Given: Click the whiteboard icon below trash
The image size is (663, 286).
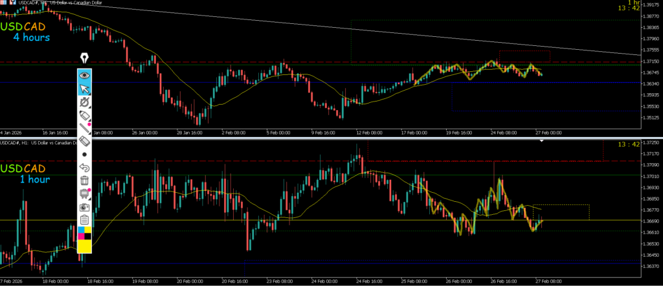Looking at the screenshot, I should pyautogui.click(x=84, y=193).
